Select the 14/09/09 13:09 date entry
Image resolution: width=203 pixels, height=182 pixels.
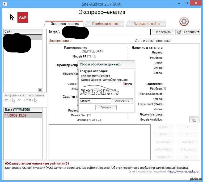(23, 115)
